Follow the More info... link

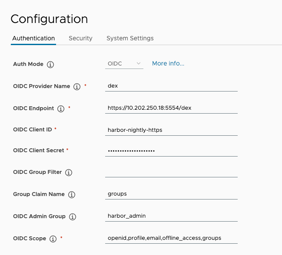pyautogui.click(x=168, y=63)
